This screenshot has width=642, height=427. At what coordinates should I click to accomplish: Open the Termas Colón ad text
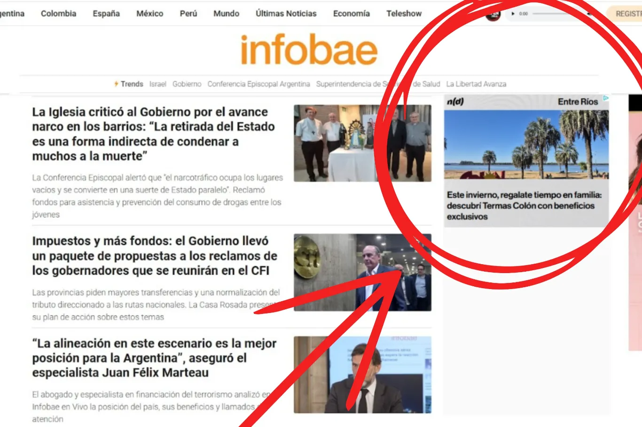[524, 206]
